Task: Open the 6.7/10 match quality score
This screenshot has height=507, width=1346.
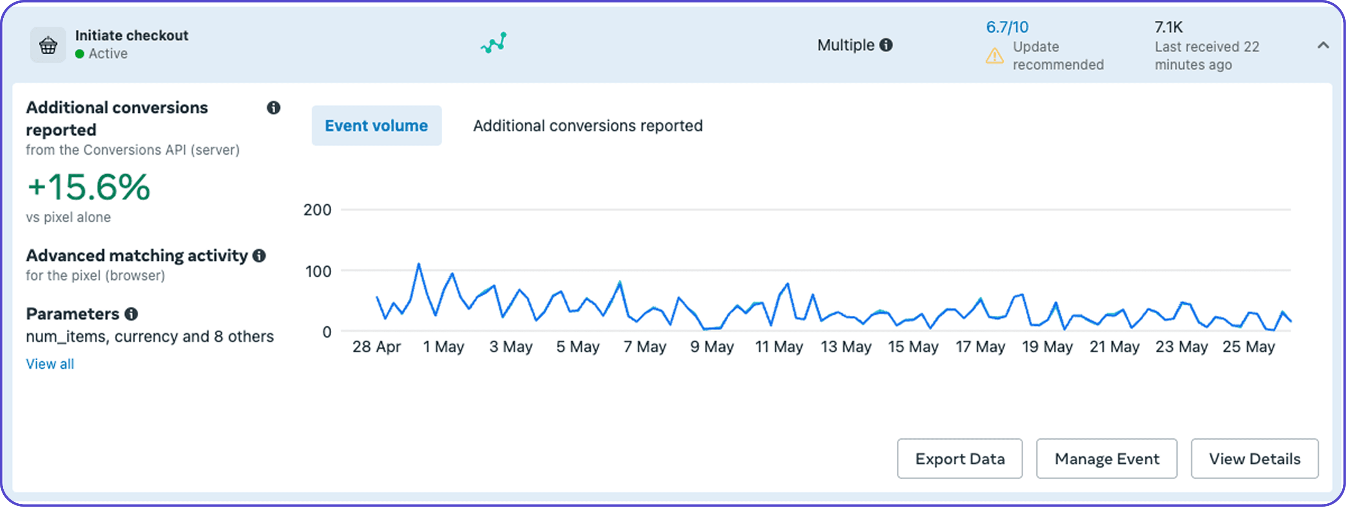Action: (x=1007, y=27)
